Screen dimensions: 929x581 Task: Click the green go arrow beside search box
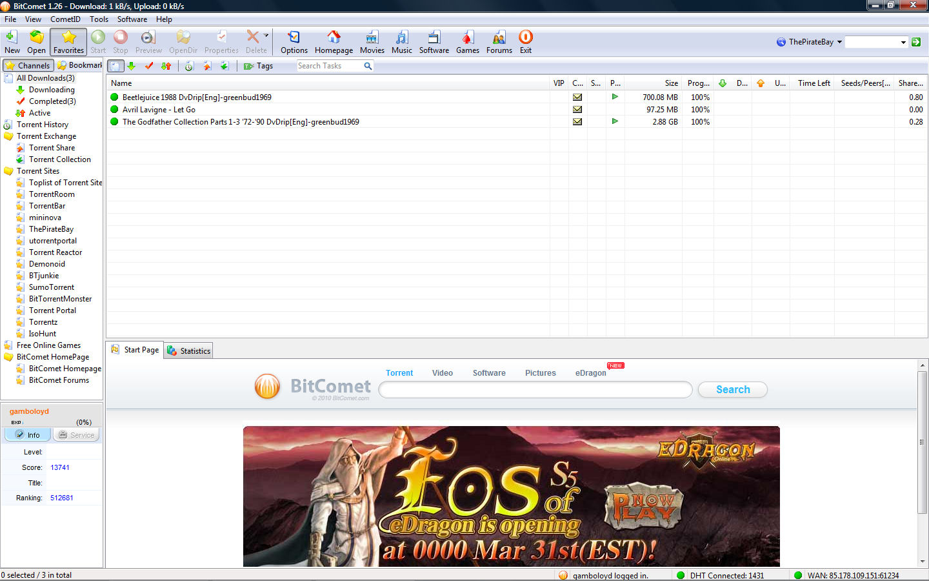(x=916, y=42)
